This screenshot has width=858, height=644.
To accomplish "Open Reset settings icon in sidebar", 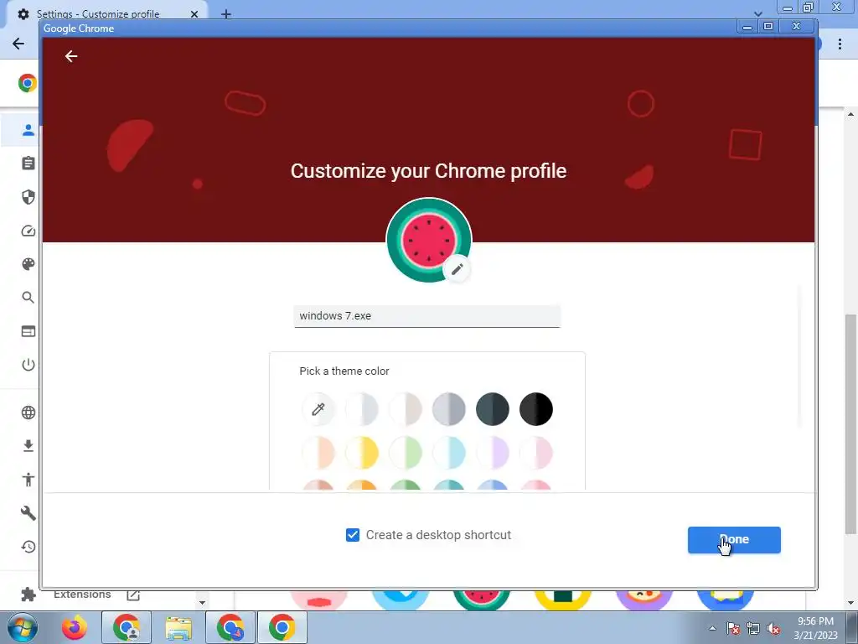I will (x=28, y=547).
